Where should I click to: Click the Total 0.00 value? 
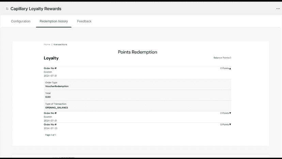tap(48, 97)
